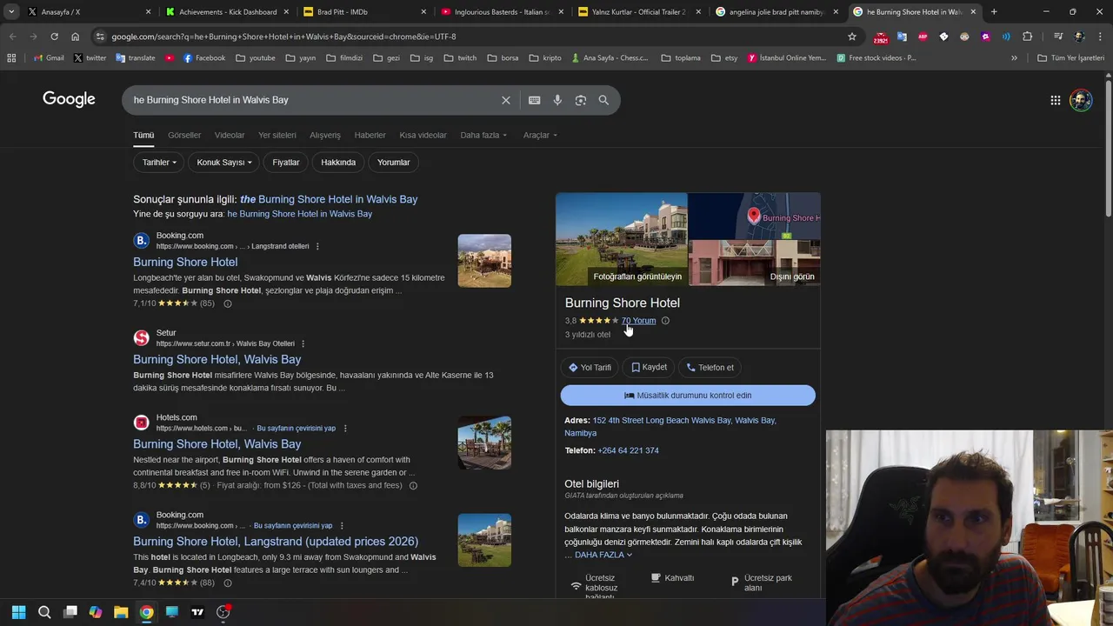Click the Hakkında filter chip
The height and width of the screenshot is (626, 1113).
pos(338,163)
